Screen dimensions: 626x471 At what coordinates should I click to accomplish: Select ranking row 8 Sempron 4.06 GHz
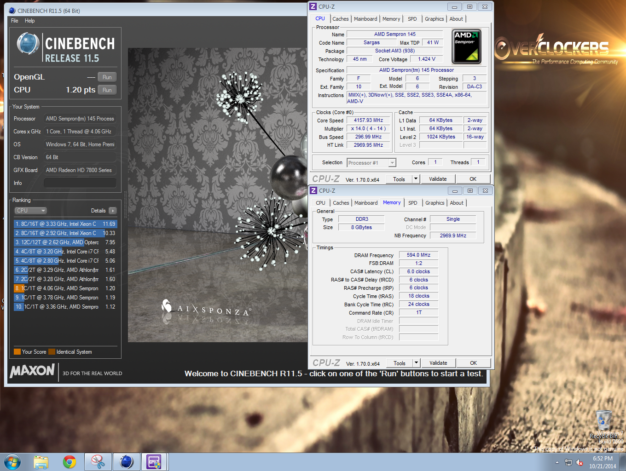tap(65, 288)
